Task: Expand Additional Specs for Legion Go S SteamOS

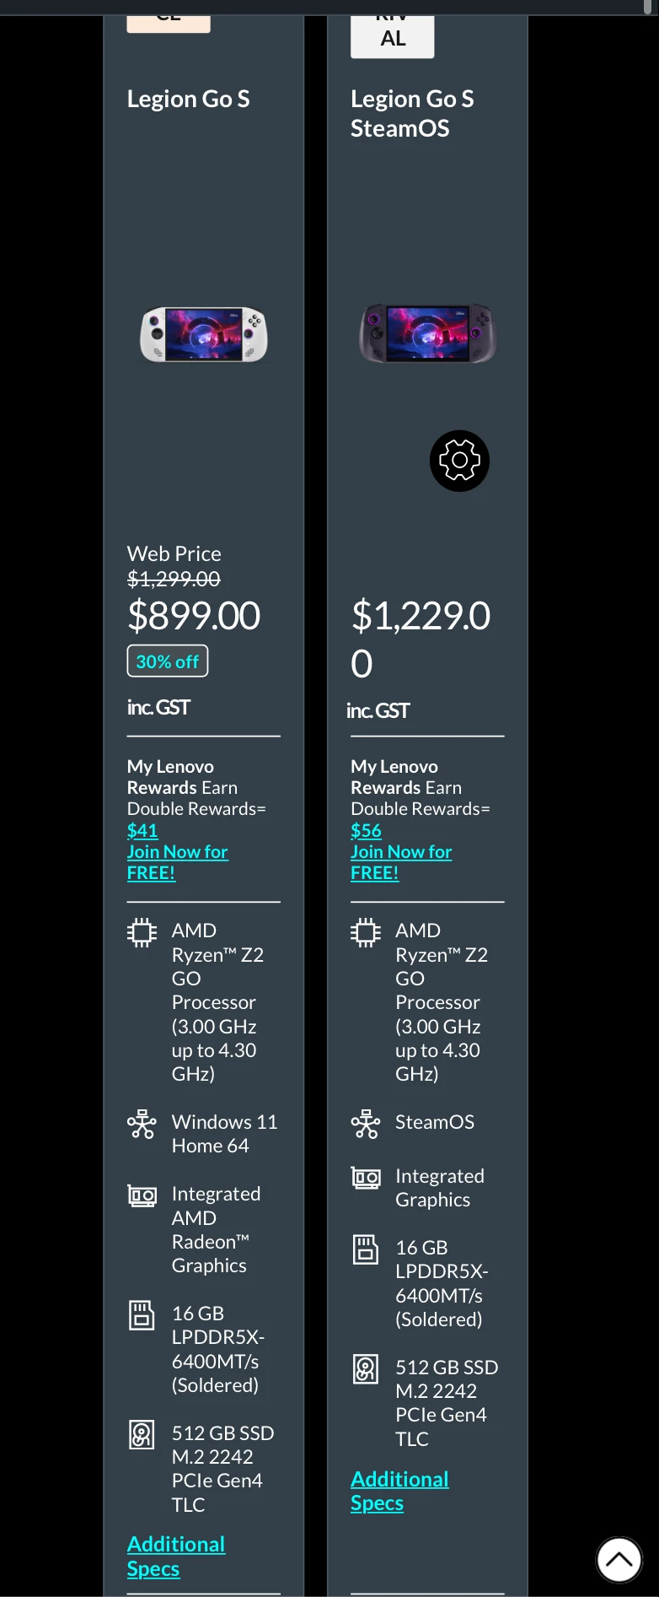Action: (399, 1491)
